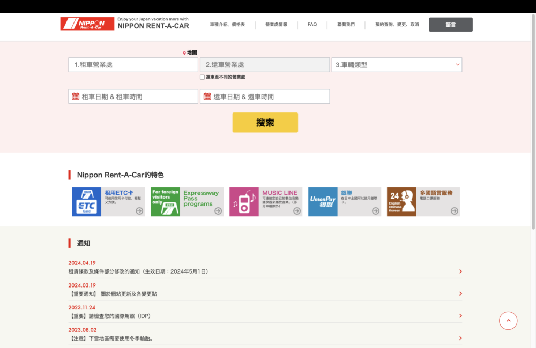Enable 還車至不同的營業處 checkbox
The image size is (536, 348).
202,77
